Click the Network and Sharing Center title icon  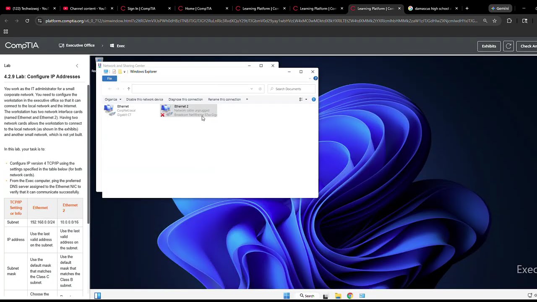pos(99,66)
